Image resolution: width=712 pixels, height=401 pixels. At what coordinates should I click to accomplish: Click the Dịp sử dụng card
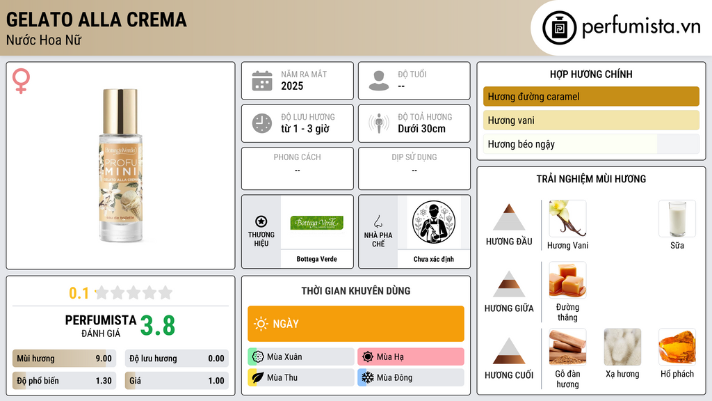(414, 168)
